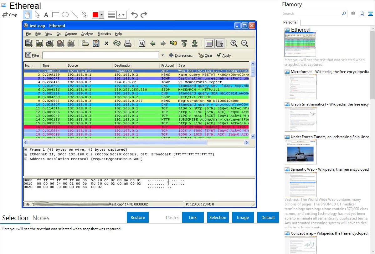The height and width of the screenshot is (254, 375).
Task: Expand the Frame 1 tree node
Action: [26, 150]
